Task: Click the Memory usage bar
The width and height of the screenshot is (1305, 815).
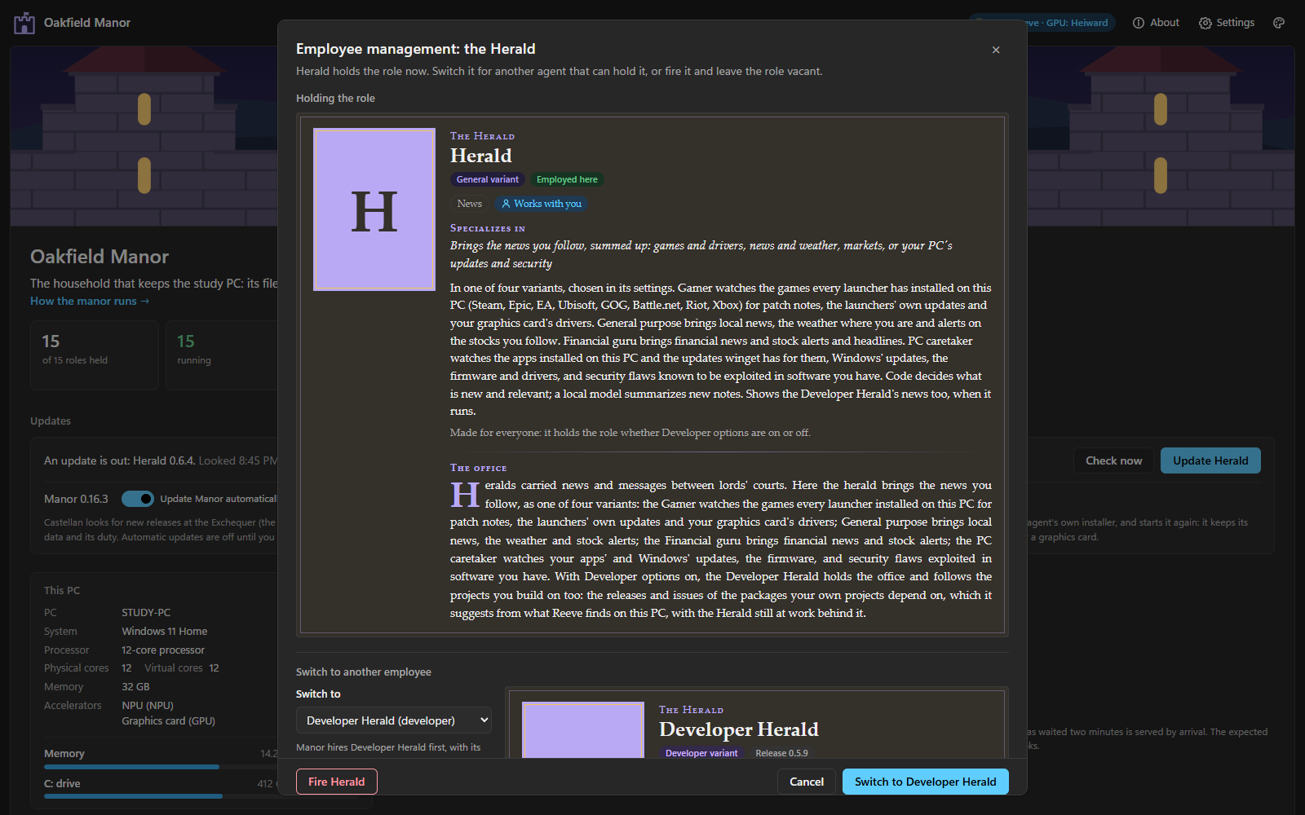Action: click(x=161, y=767)
